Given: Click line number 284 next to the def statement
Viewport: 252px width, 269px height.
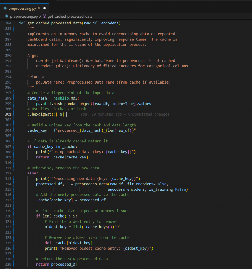Looking at the screenshot, I should 8,23.
